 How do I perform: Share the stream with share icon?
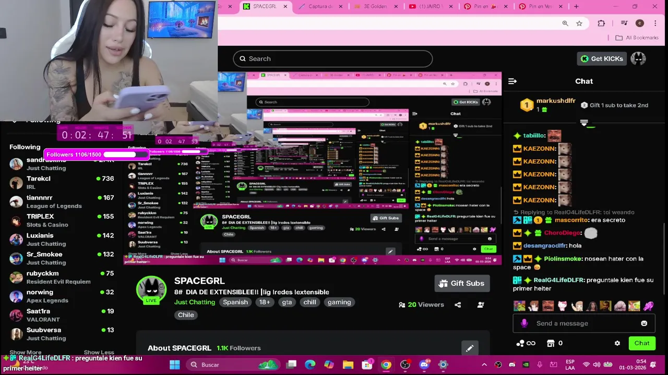(458, 305)
